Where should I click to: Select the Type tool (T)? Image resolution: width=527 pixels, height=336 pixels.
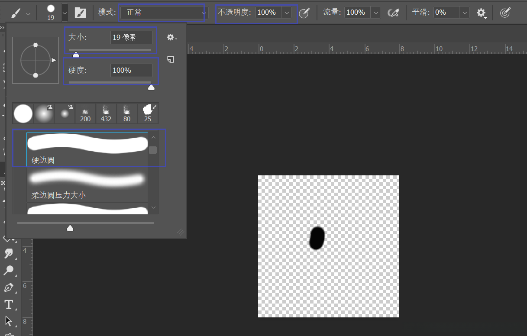coord(8,304)
